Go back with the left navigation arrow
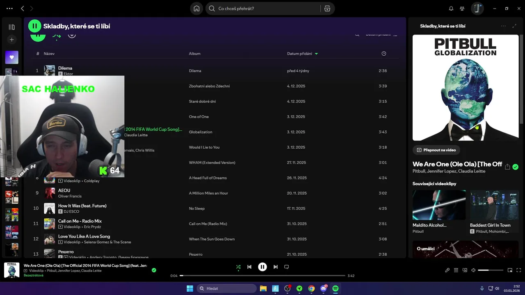This screenshot has height=295, width=525. coord(23,9)
